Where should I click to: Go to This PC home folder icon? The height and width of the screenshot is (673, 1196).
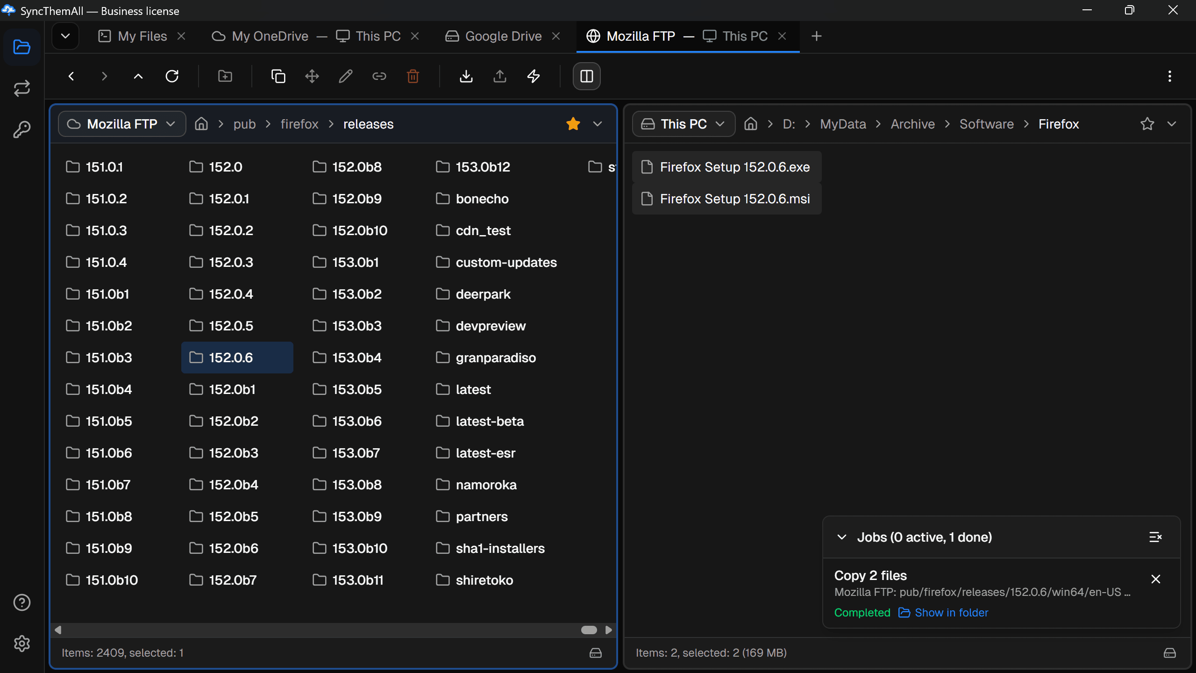tap(751, 124)
